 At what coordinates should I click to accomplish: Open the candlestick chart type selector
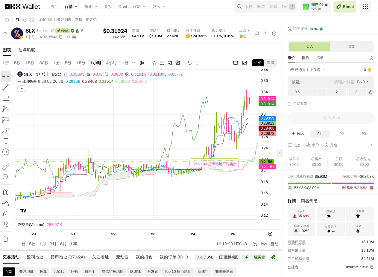point(142,63)
